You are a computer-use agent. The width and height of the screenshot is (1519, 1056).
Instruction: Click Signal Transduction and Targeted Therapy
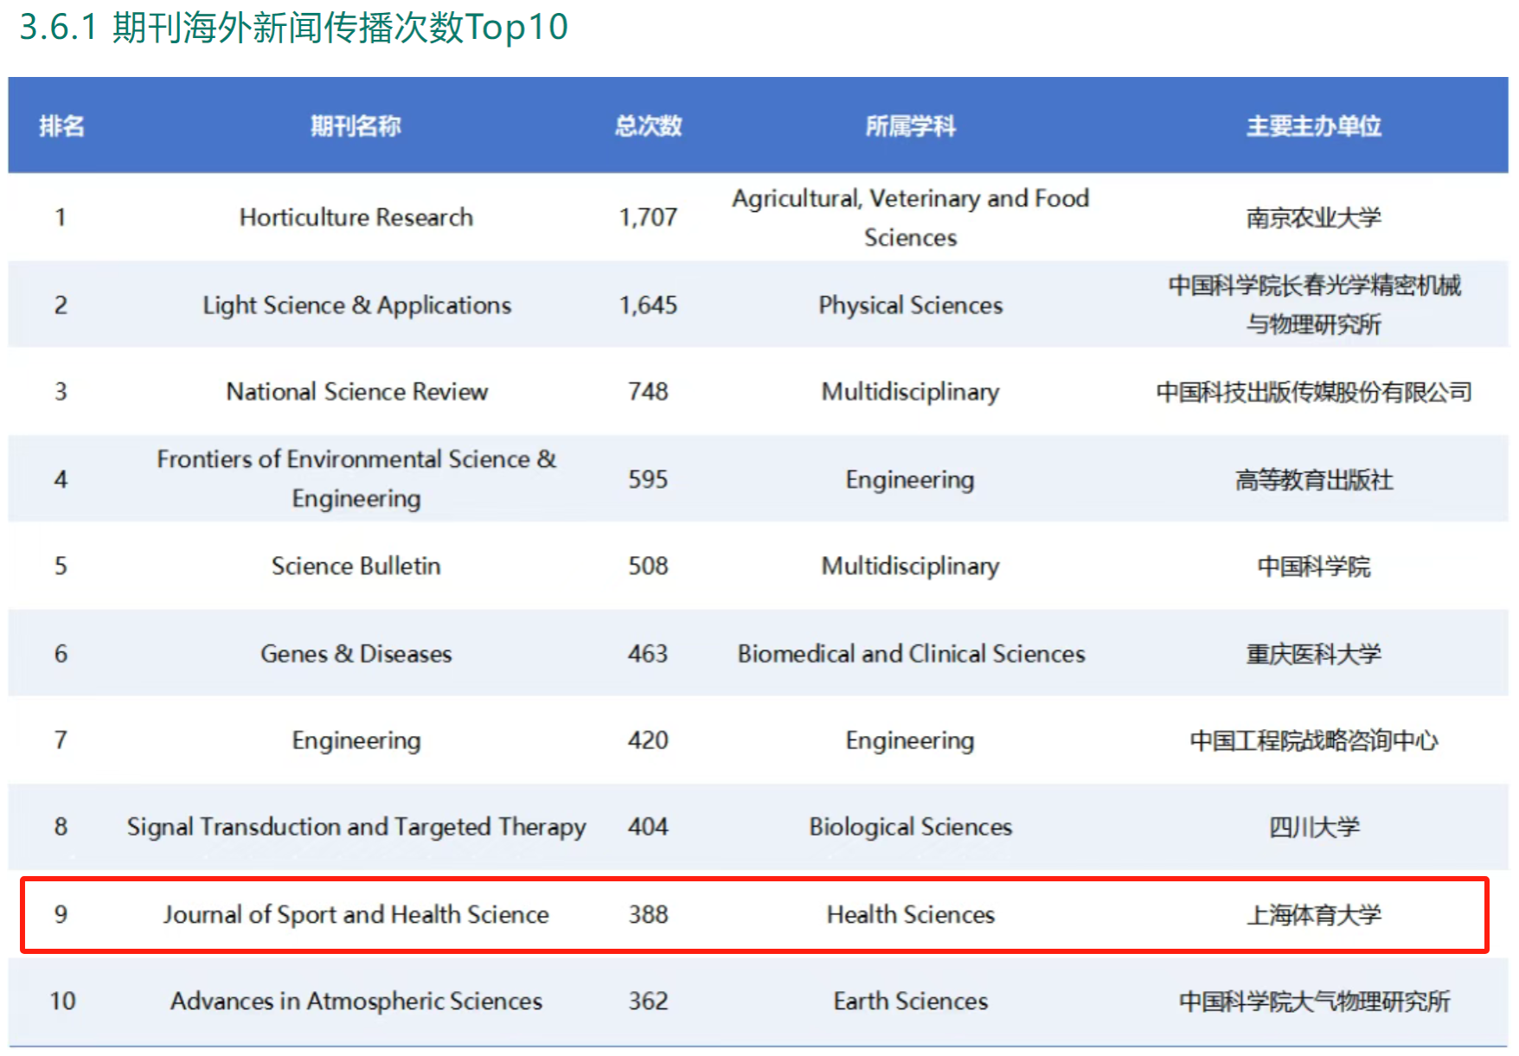pos(356,827)
